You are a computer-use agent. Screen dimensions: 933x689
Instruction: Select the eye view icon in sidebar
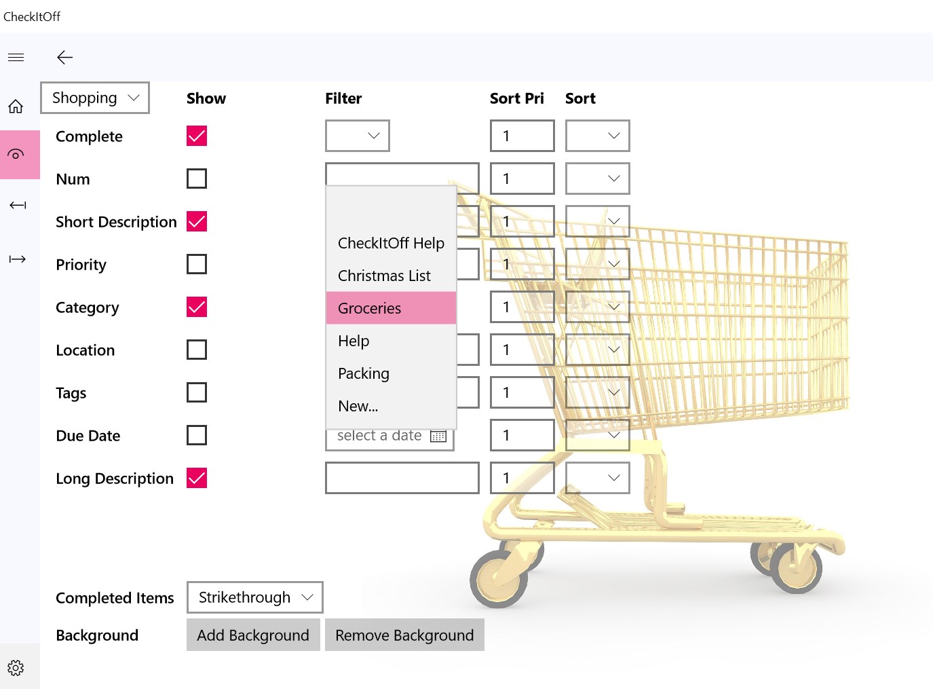tap(16, 155)
